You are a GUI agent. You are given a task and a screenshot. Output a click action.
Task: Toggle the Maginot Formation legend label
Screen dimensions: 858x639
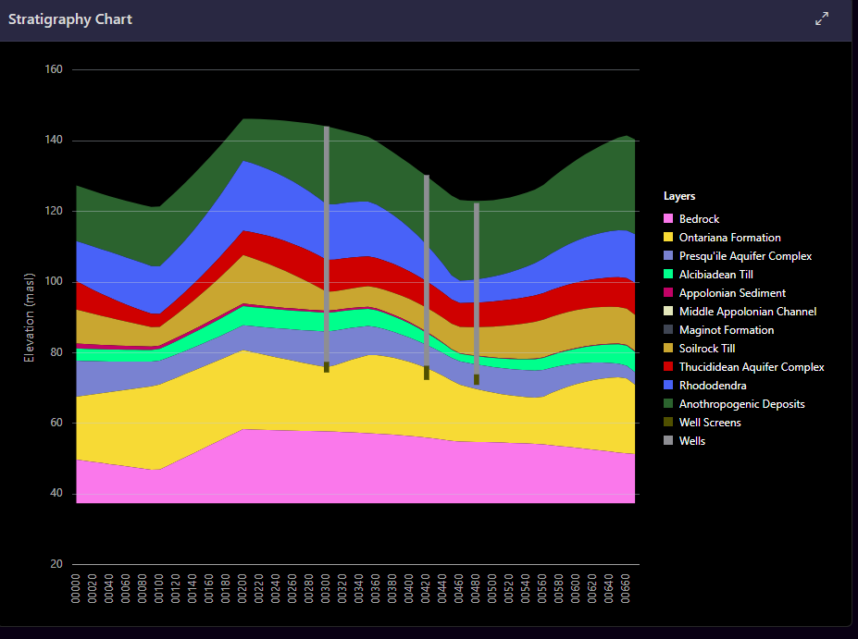click(727, 330)
